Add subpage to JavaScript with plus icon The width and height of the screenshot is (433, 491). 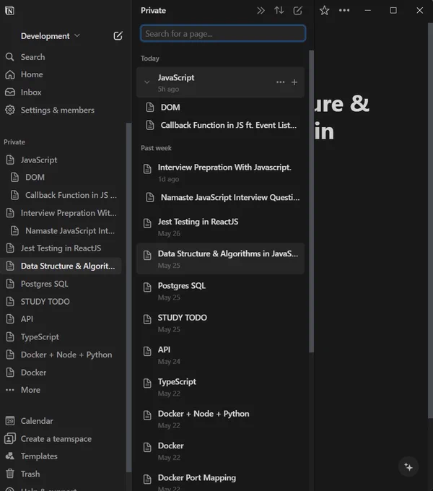(294, 82)
